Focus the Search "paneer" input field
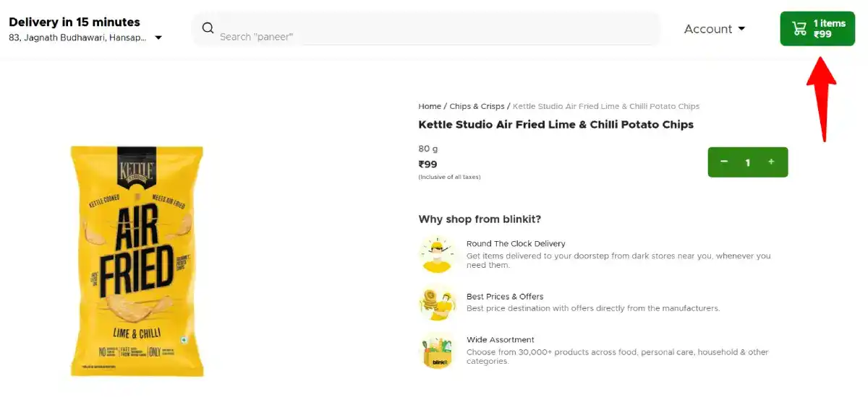 coord(427,29)
